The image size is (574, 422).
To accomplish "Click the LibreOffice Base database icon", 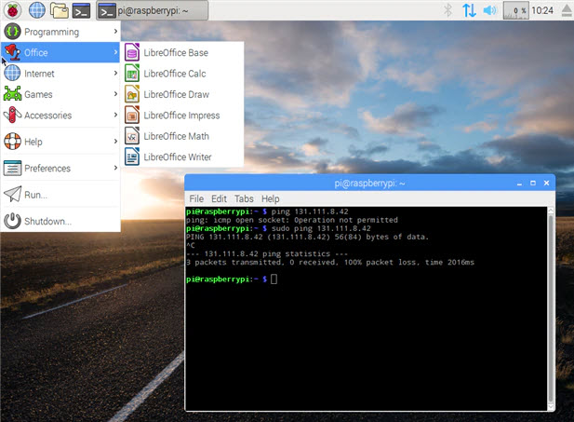I will [x=132, y=52].
